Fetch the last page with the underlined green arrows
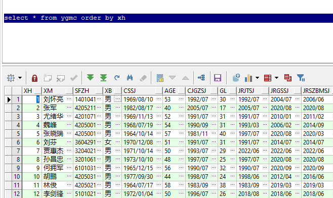333x198 pixels. click(103, 78)
